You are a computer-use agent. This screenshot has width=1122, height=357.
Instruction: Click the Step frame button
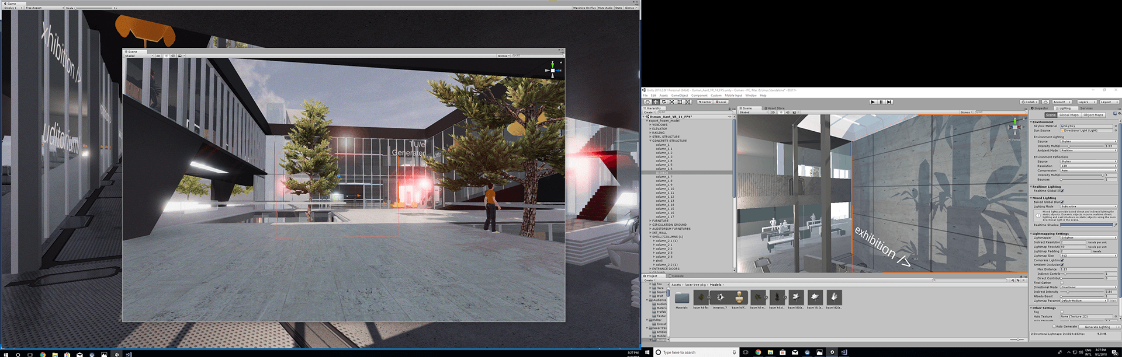889,102
